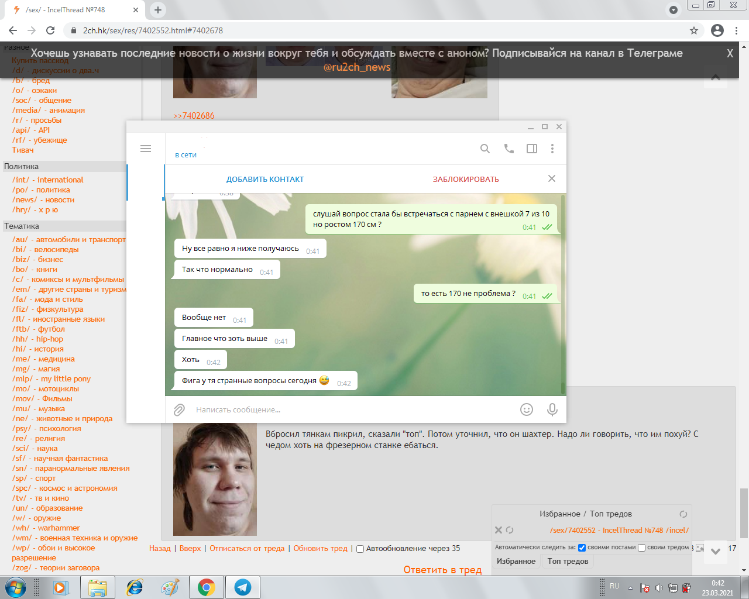Click the message input field in Telegram
749x599 pixels.
click(x=351, y=409)
